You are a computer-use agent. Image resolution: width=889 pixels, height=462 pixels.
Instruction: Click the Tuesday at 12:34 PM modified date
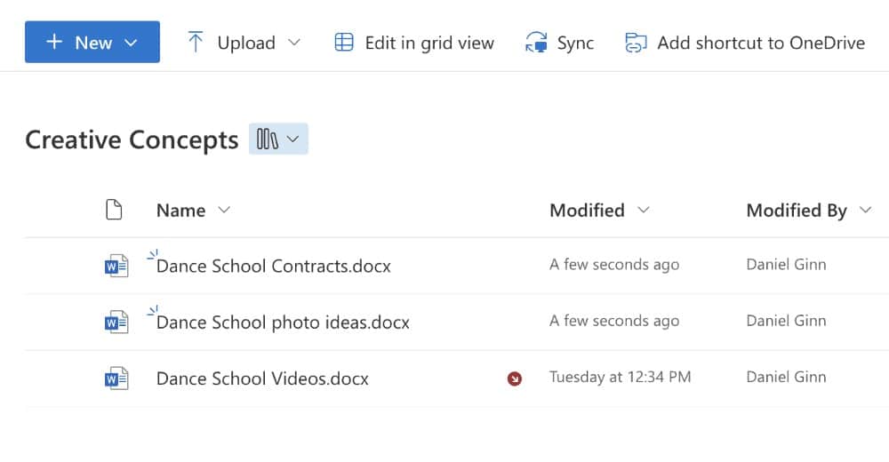point(620,378)
